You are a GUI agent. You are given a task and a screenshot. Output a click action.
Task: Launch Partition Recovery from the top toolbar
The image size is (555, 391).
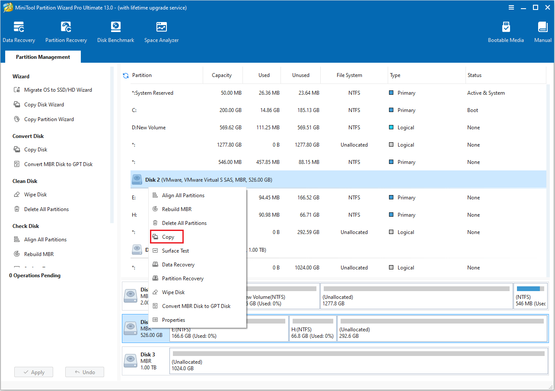pos(66,31)
